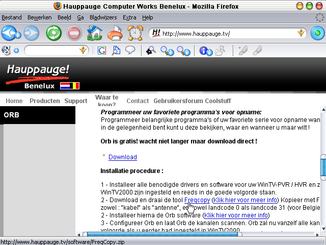Click the vertical scrollbar down arrow
Screen dimensions: 326x245
point(323,229)
